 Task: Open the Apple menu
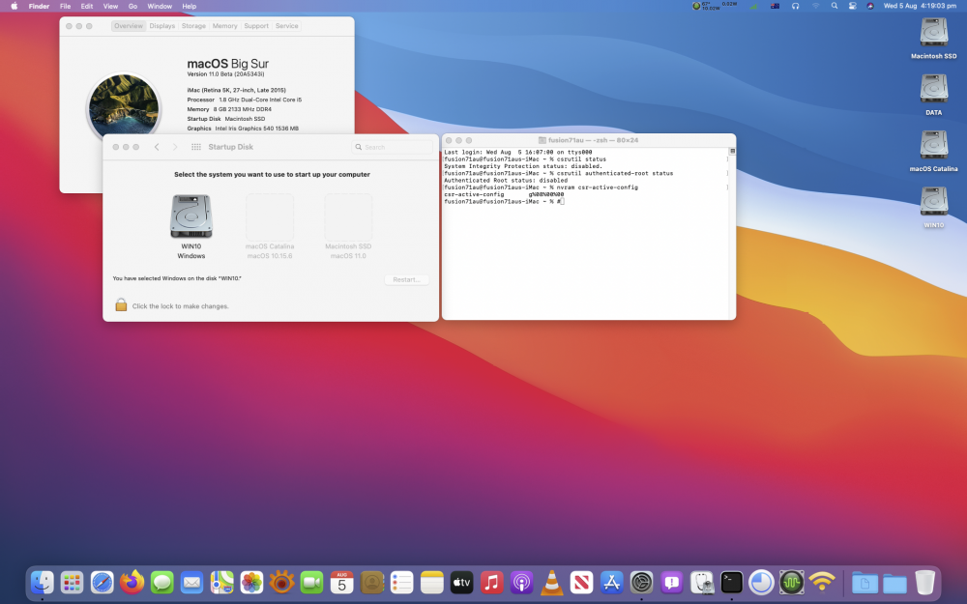(15, 6)
